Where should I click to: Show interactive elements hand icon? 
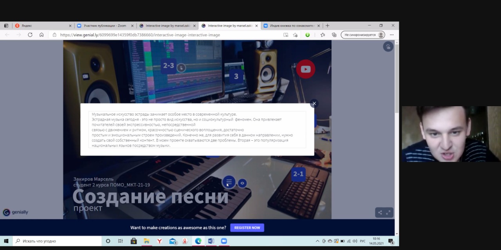(388, 47)
